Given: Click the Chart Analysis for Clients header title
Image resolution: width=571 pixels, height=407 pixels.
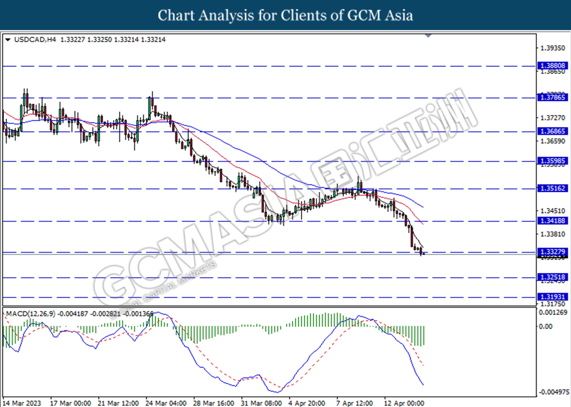Looking at the screenshot, I should click(285, 15).
